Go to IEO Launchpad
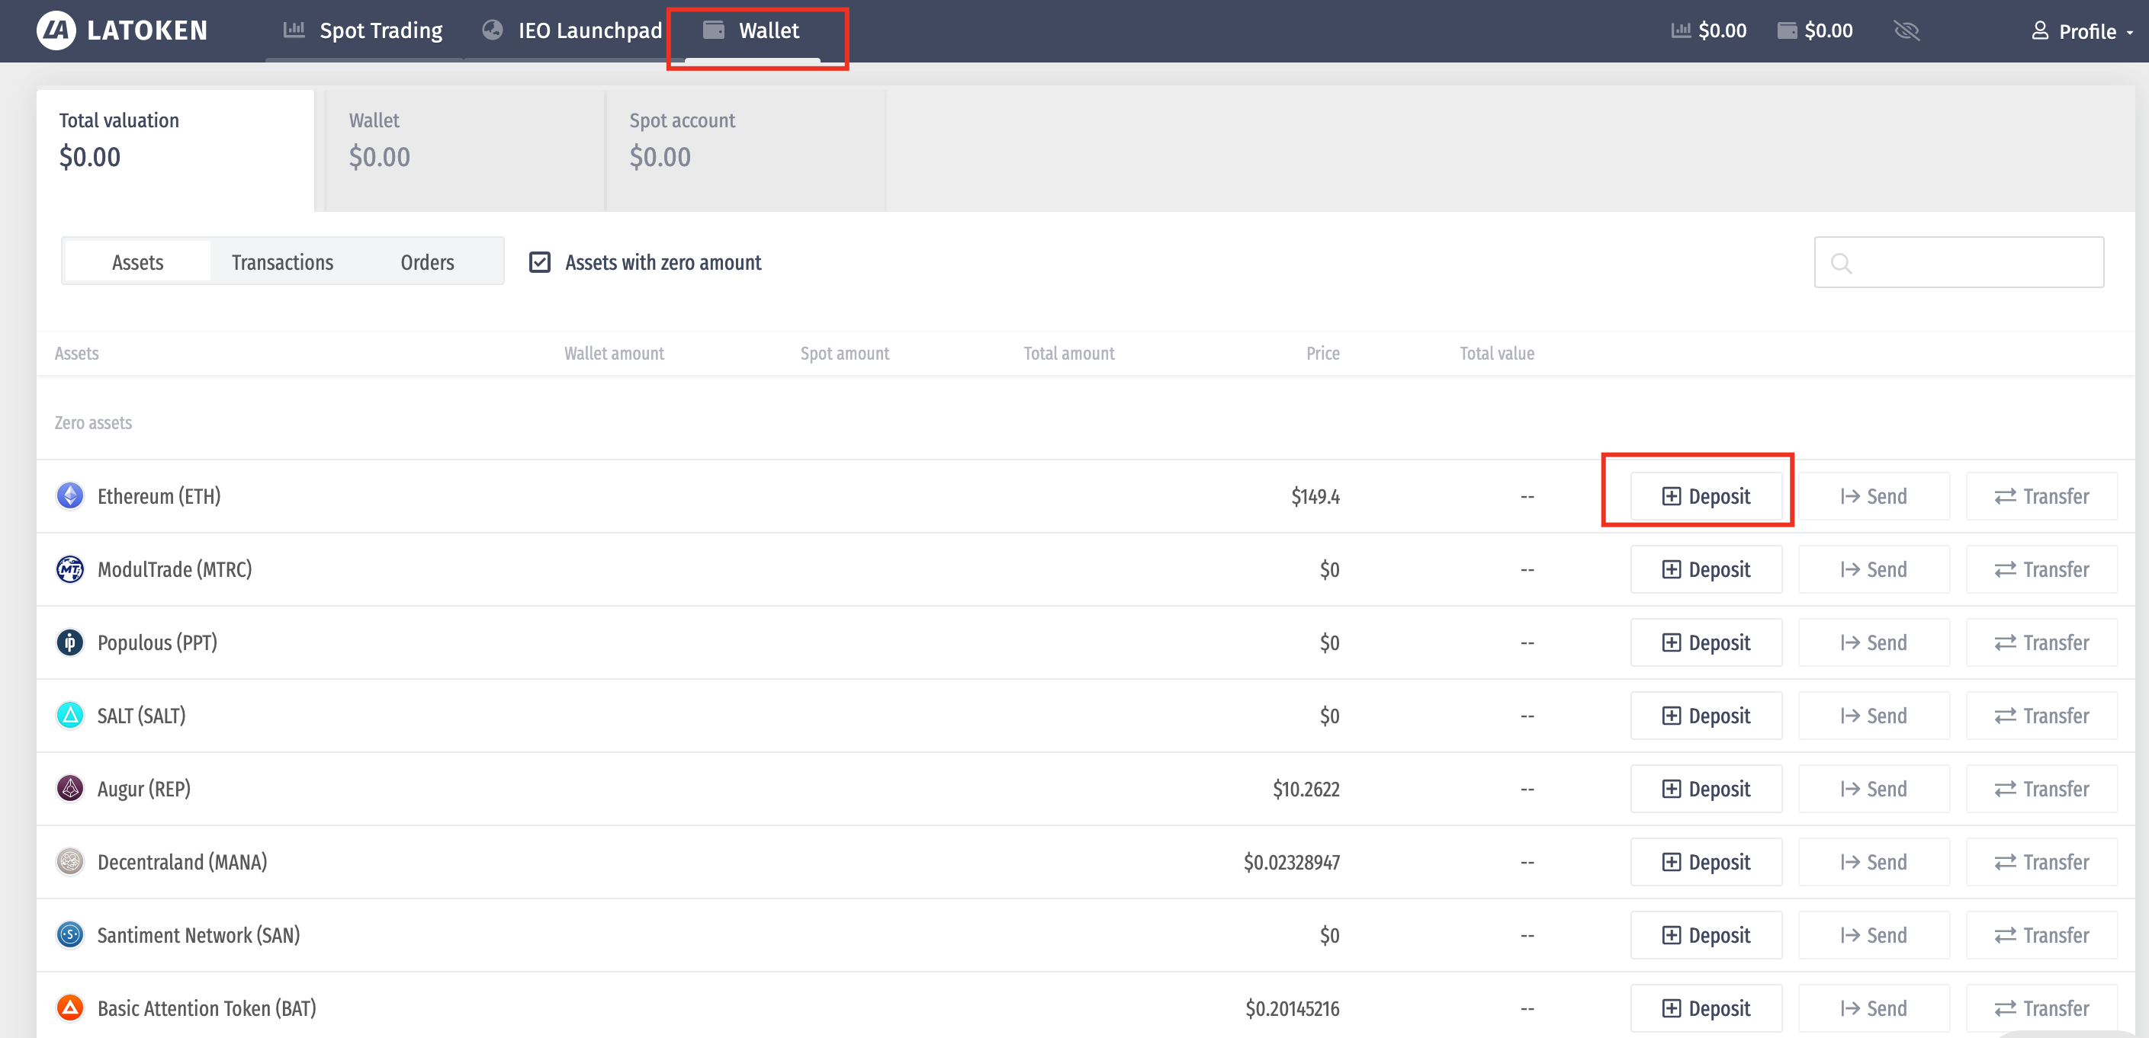The width and height of the screenshot is (2149, 1038). pos(573,30)
